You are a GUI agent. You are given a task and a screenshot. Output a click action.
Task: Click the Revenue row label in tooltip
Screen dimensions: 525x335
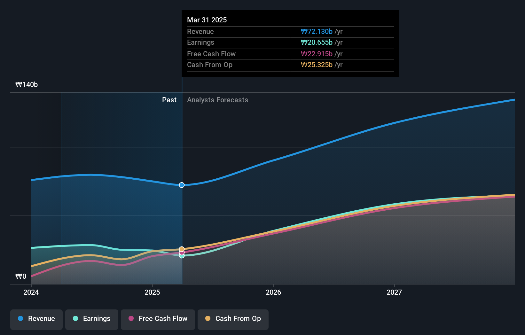[x=200, y=31]
